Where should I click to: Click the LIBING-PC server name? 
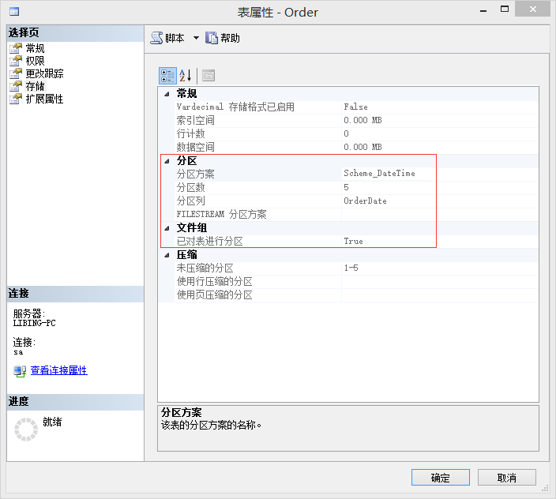35,323
